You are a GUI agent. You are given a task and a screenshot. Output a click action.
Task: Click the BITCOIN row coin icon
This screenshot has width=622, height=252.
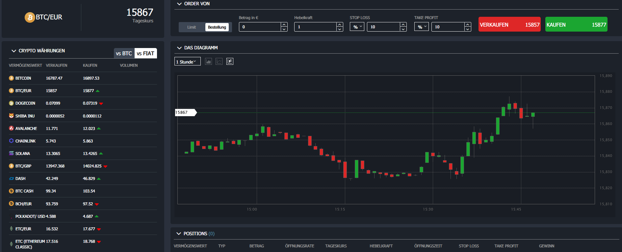11,78
